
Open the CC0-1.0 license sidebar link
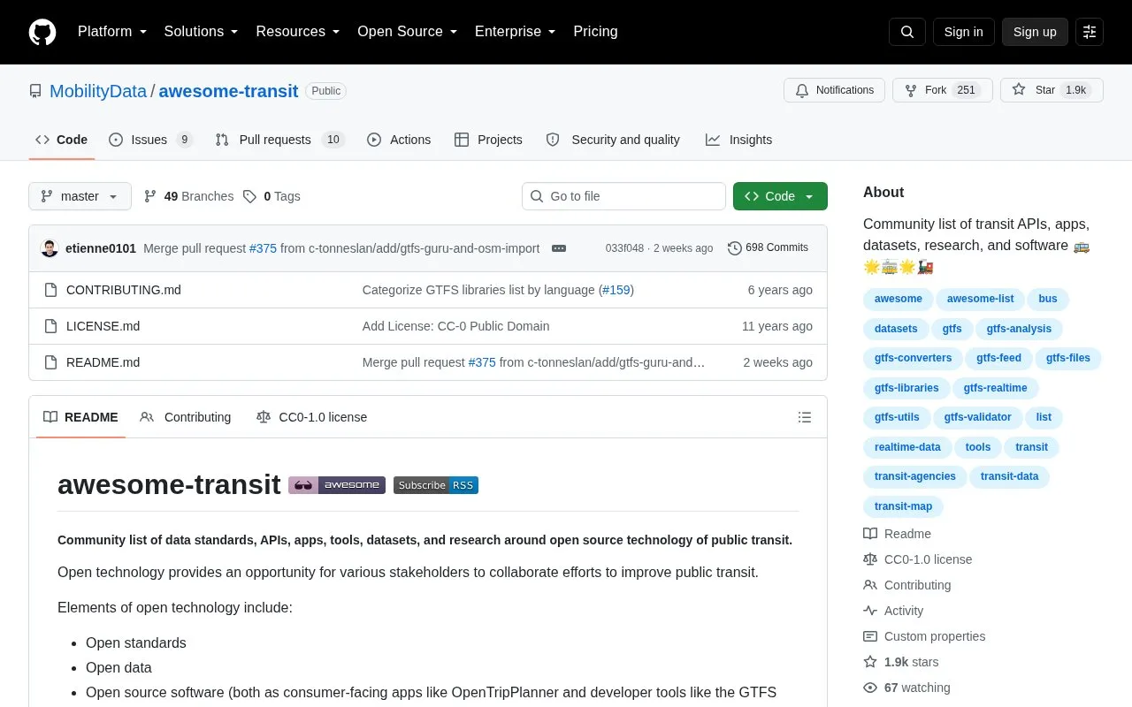(917, 559)
